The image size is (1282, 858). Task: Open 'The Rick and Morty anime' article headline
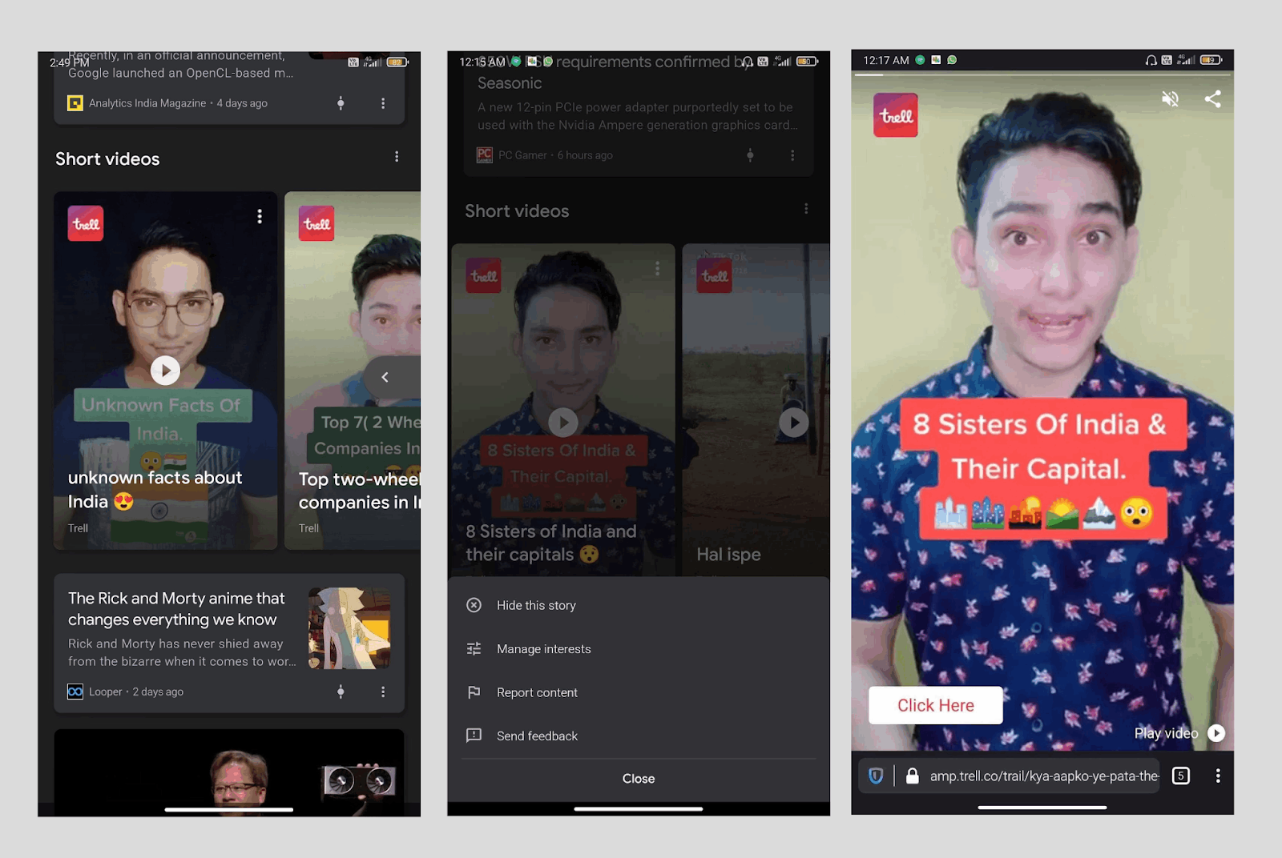point(176,609)
